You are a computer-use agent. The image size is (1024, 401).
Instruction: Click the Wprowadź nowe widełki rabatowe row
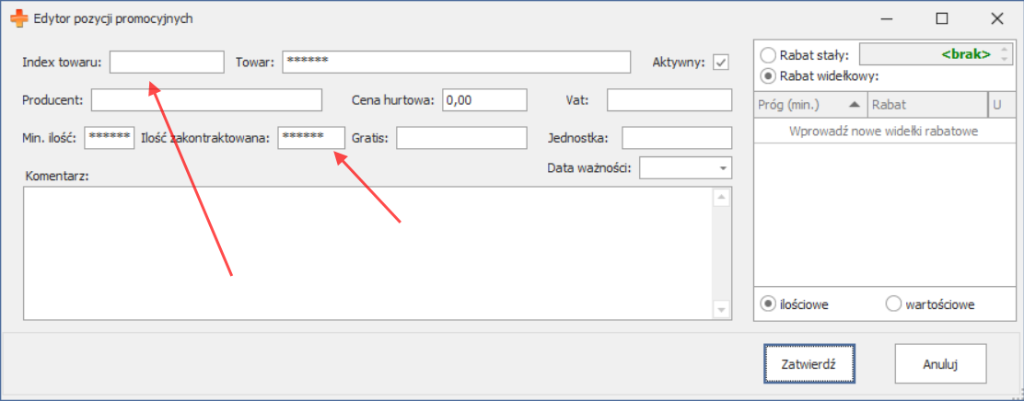click(x=882, y=132)
